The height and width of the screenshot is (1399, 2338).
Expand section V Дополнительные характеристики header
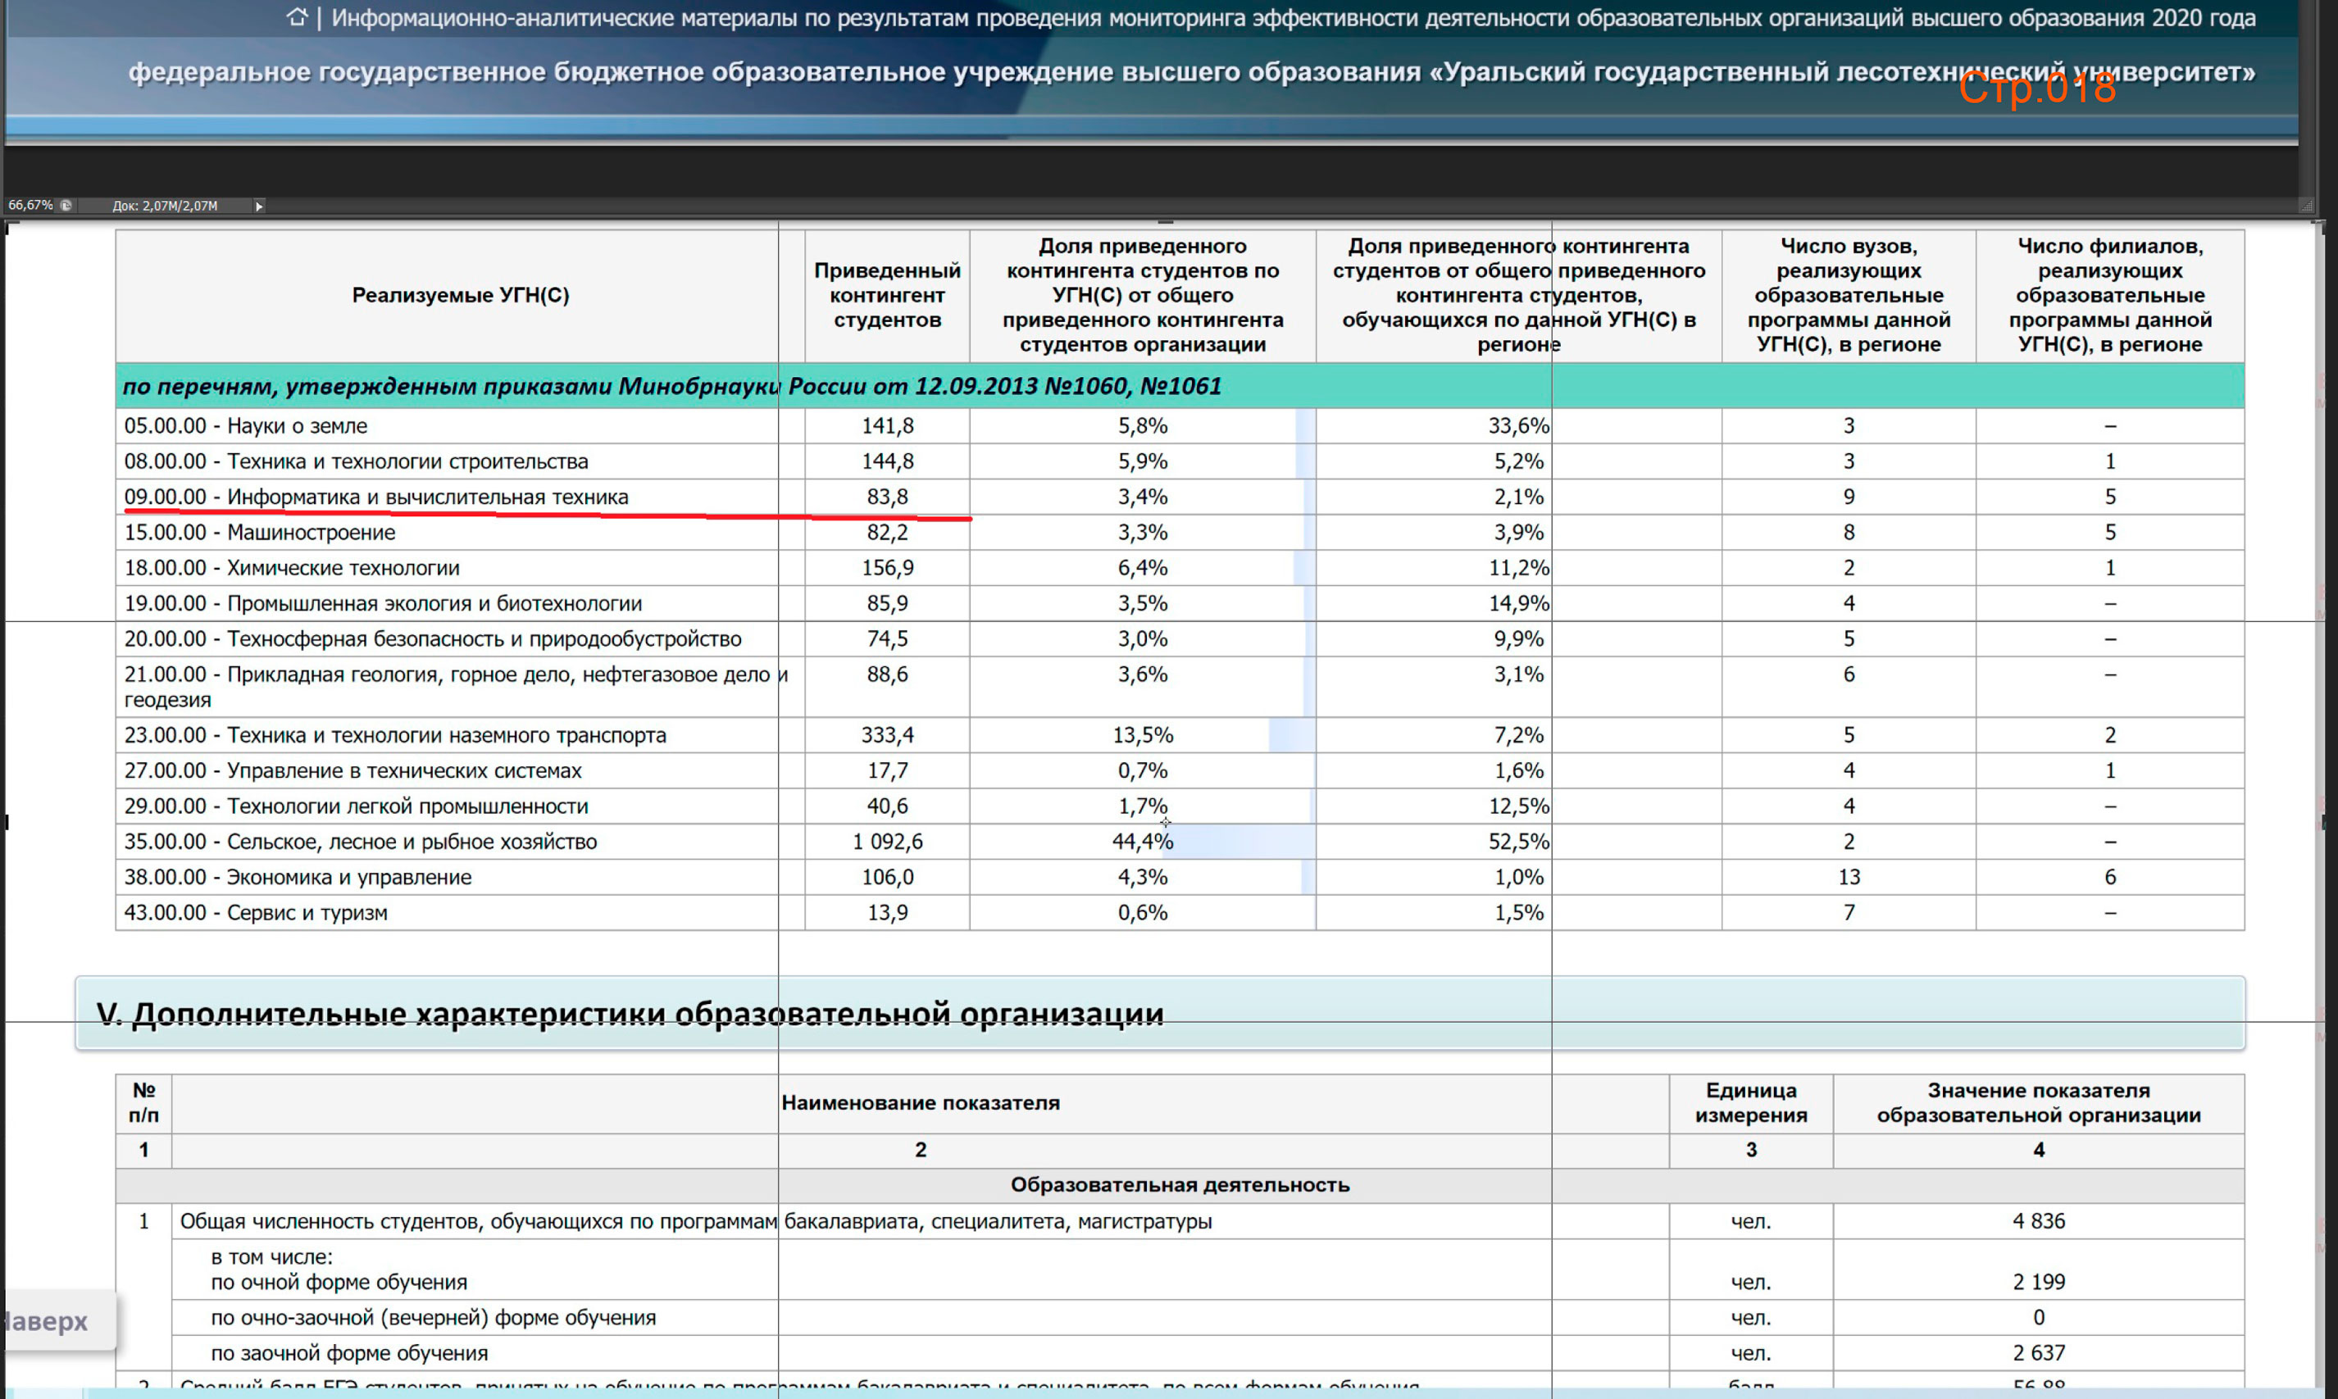click(630, 1014)
